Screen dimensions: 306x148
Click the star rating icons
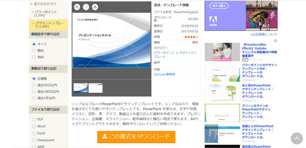point(191,37)
